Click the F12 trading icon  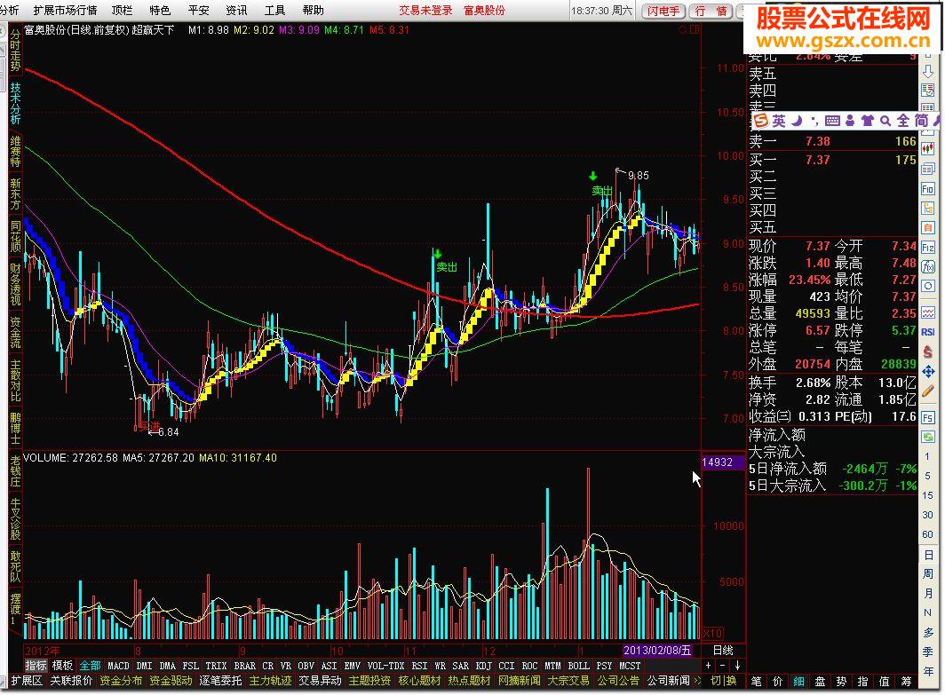pyautogui.click(x=928, y=248)
